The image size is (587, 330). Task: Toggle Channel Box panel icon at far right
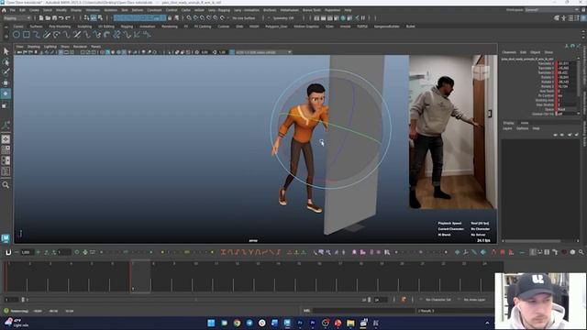point(583,18)
